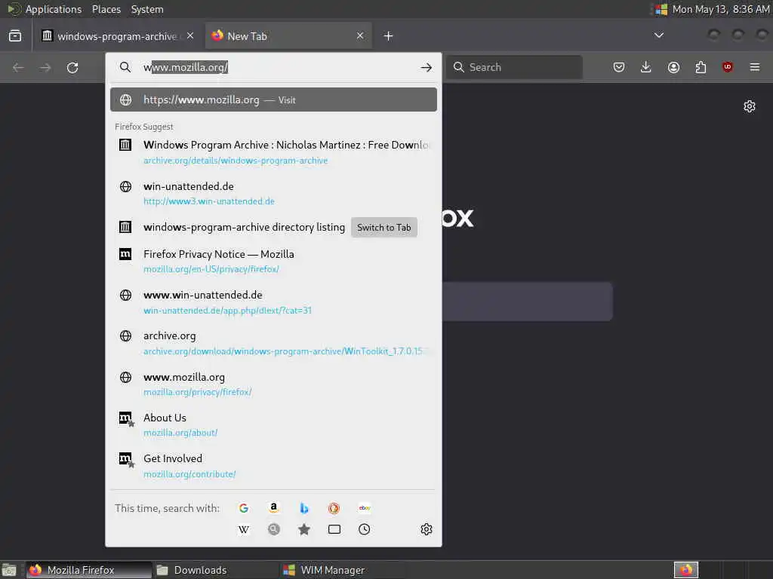Image resolution: width=773 pixels, height=579 pixels.
Task: Click the Firefox workspace switcher thumbnail
Action: coord(686,570)
